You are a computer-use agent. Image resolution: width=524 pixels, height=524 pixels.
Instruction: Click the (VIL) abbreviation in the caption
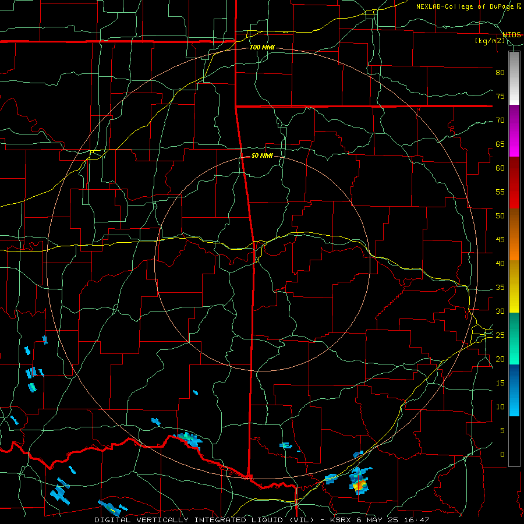(x=301, y=520)
